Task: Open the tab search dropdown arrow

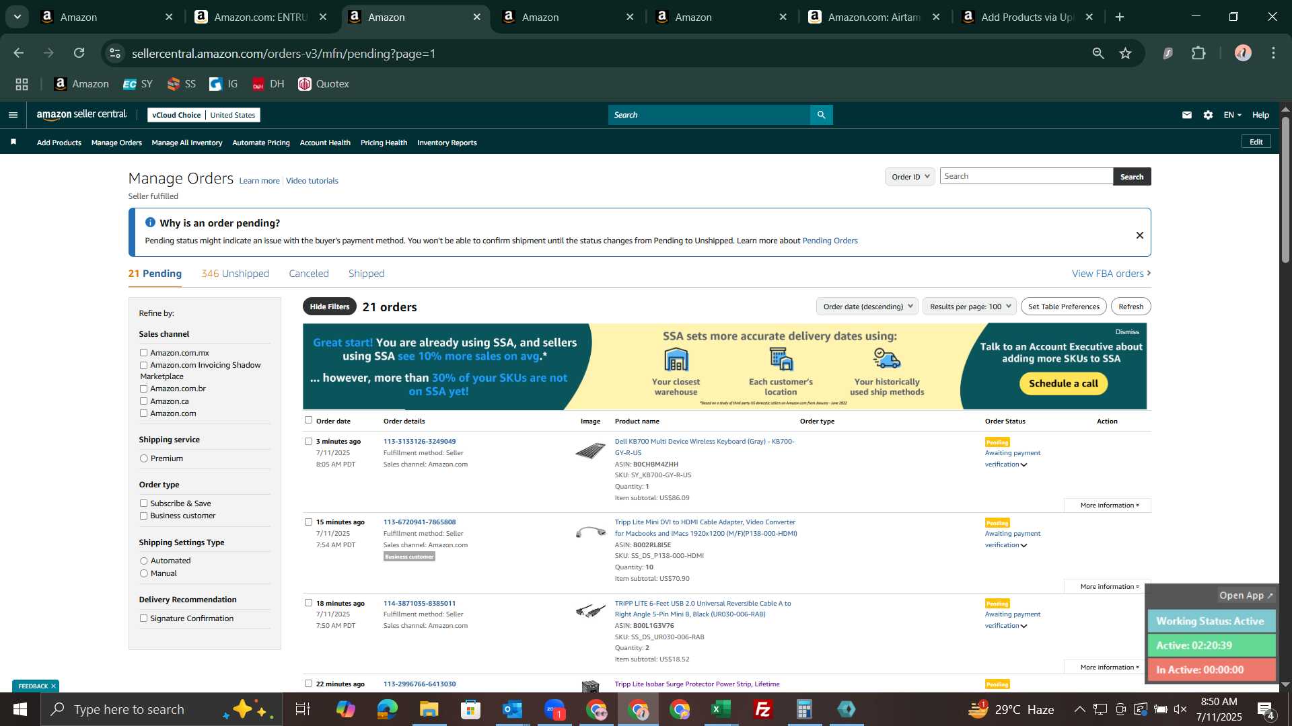Action: click(x=17, y=17)
